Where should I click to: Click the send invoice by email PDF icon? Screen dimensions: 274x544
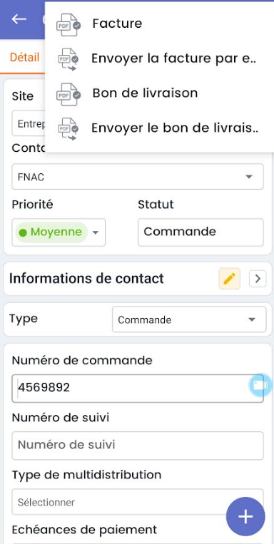68,59
